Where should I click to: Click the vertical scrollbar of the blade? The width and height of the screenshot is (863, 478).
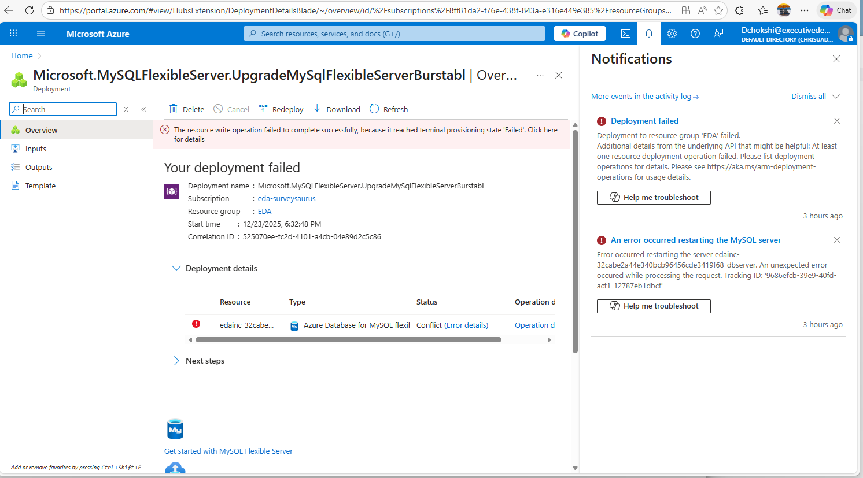point(575,241)
